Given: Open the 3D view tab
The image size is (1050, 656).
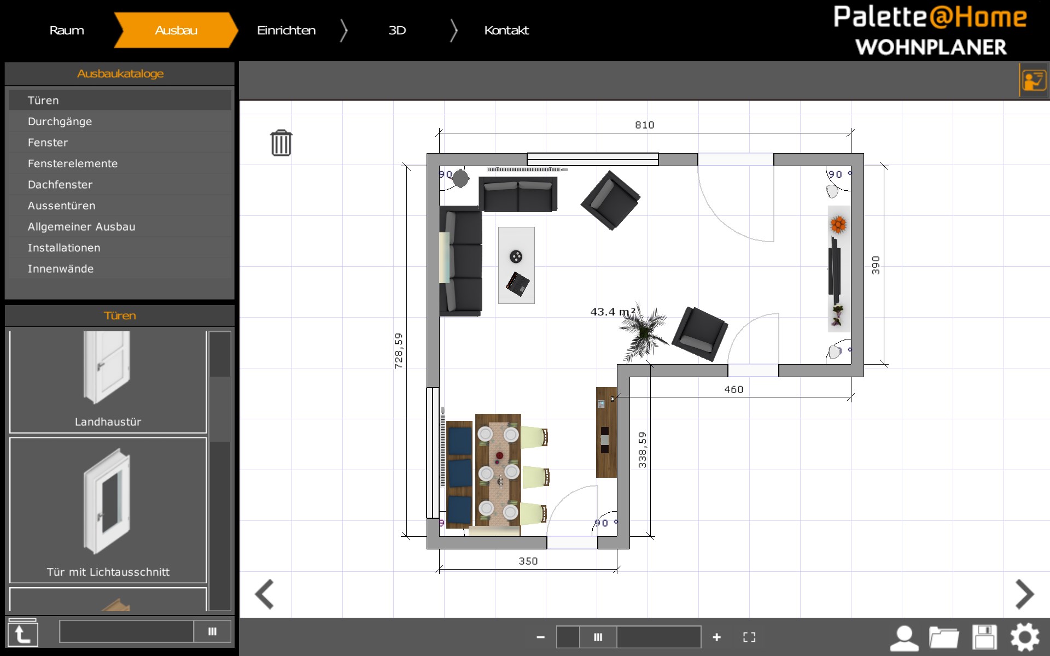Looking at the screenshot, I should (x=397, y=30).
